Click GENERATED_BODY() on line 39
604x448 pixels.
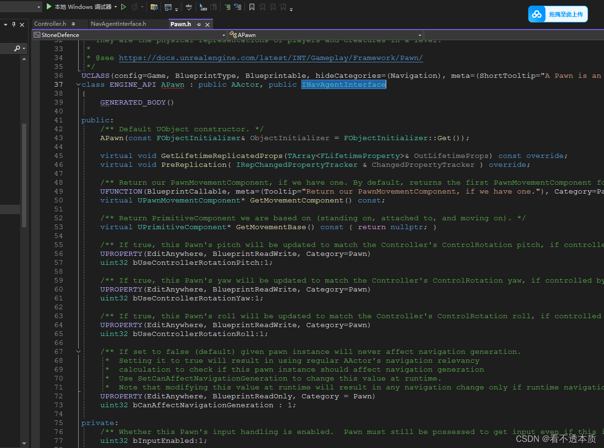coord(137,103)
